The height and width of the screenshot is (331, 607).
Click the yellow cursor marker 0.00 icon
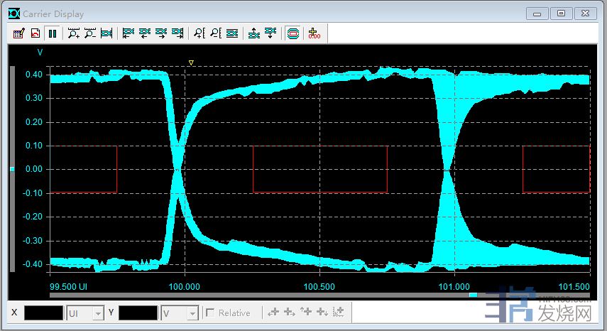click(314, 33)
